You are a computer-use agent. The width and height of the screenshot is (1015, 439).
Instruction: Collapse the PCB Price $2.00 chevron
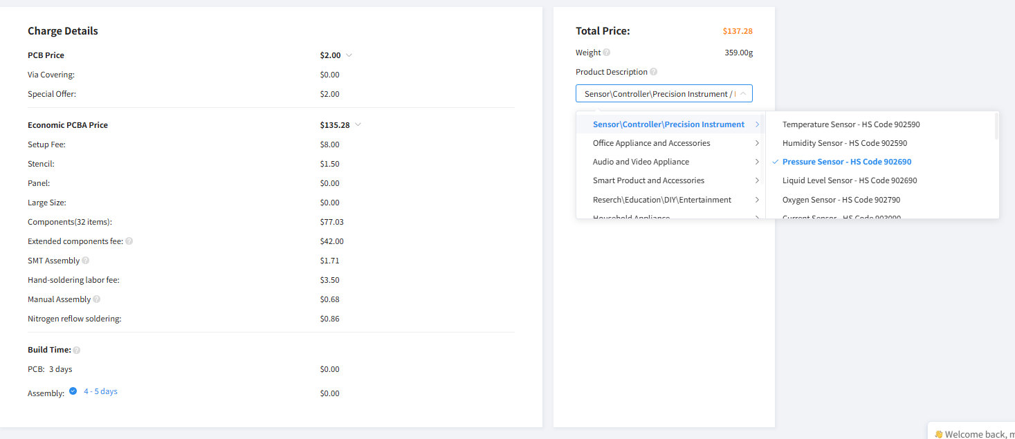(x=349, y=55)
